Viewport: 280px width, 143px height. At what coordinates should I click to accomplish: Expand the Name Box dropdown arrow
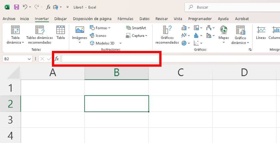[x=29, y=59]
